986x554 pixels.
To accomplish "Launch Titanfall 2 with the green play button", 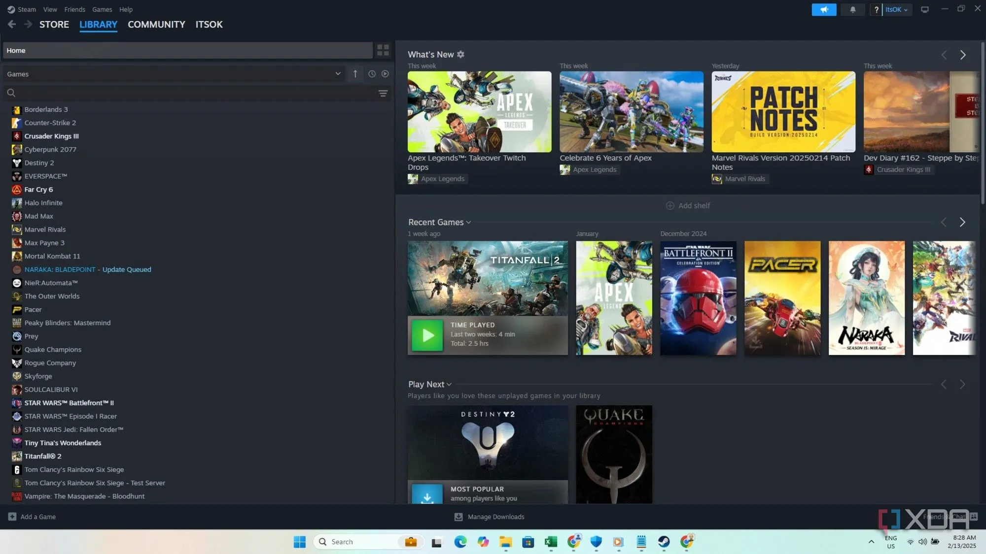I will point(427,335).
